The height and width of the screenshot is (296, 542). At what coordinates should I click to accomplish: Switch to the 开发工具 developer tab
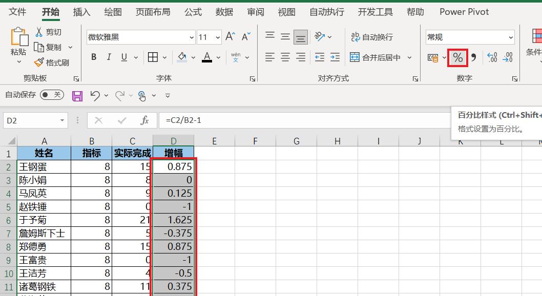tap(375, 12)
